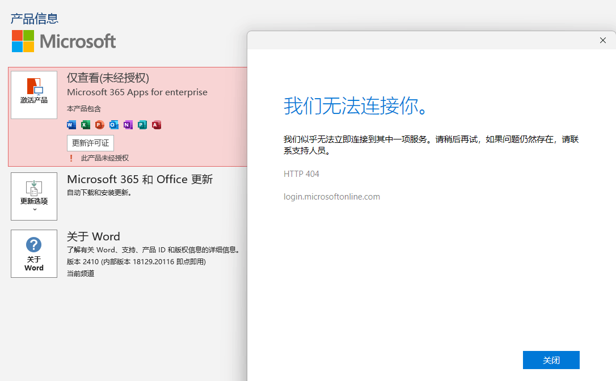The width and height of the screenshot is (616, 381).
Task: Click the Microsoft four-color logo
Action: [x=23, y=41]
